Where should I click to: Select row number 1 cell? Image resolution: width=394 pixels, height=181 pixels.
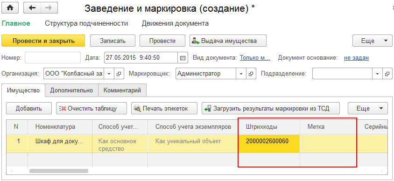pos(17,144)
